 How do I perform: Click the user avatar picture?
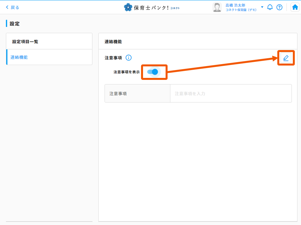217,7
